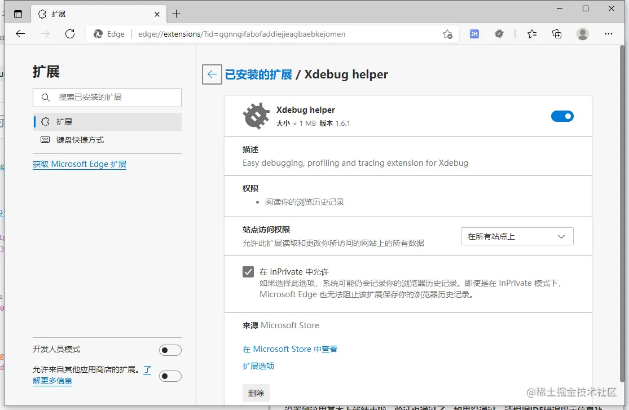This screenshot has height=410, width=629.
Task: Click the back arrow button beside 已安装的扩展
Action: click(212, 74)
